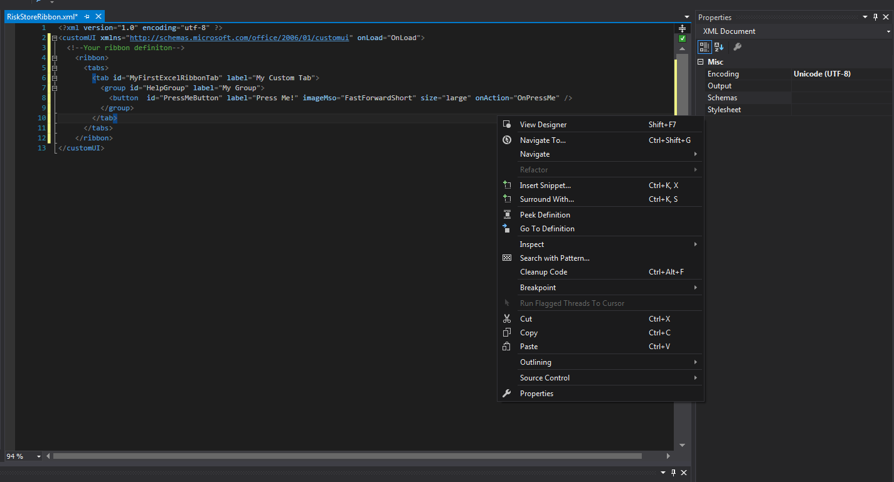Screen dimensions: 894x482
Task: Select Peek Definition in context menu
Action: (x=545, y=215)
